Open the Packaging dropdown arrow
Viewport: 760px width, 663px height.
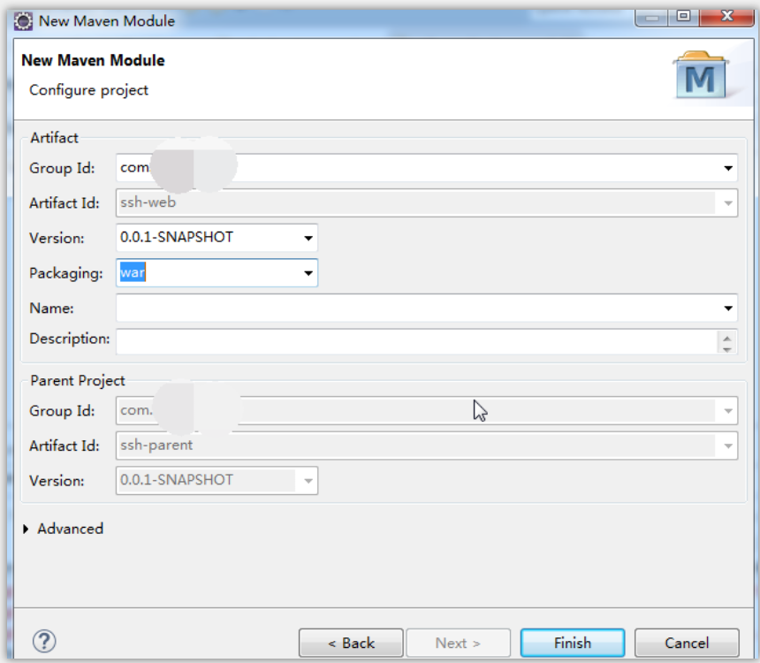pos(308,272)
